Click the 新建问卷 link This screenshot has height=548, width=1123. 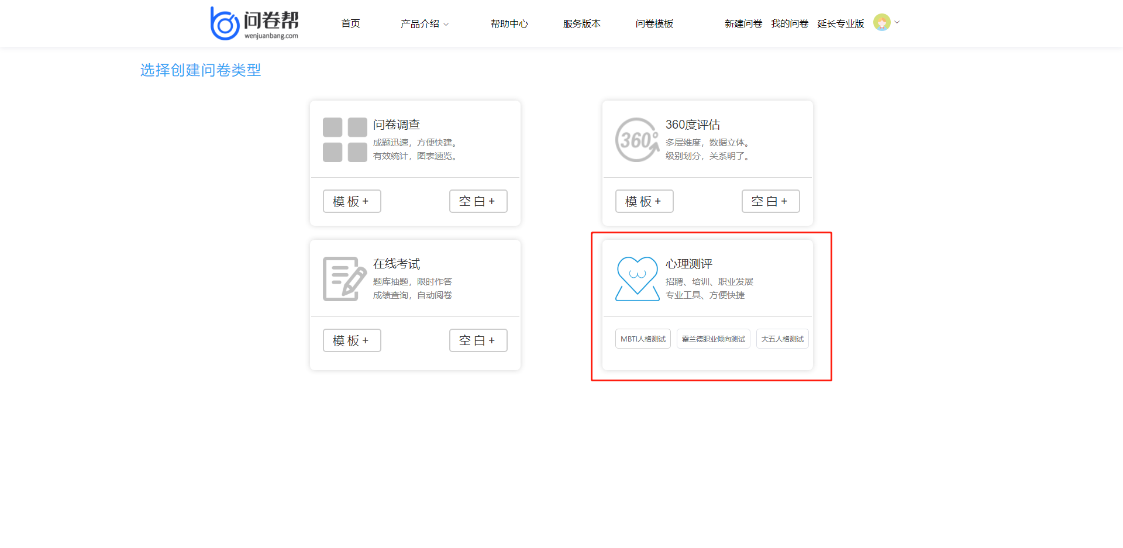coord(743,24)
